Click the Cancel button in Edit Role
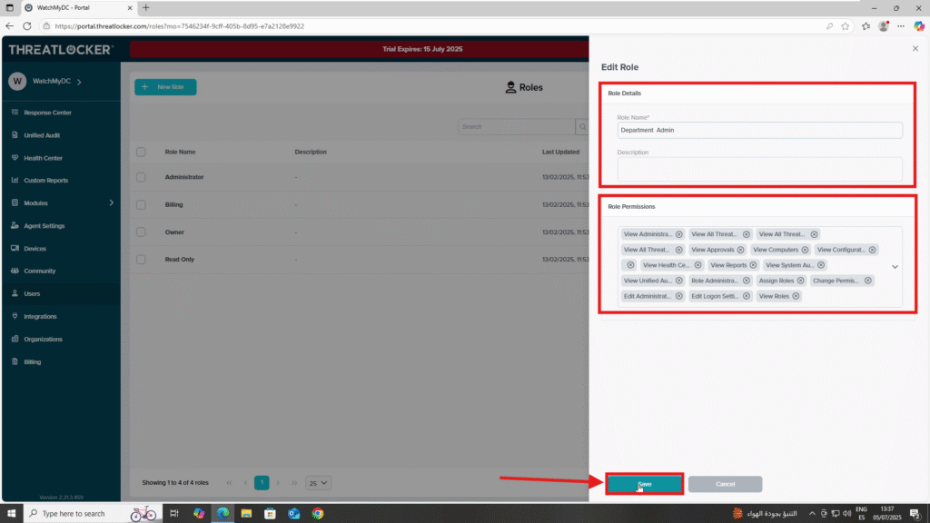 click(x=725, y=484)
